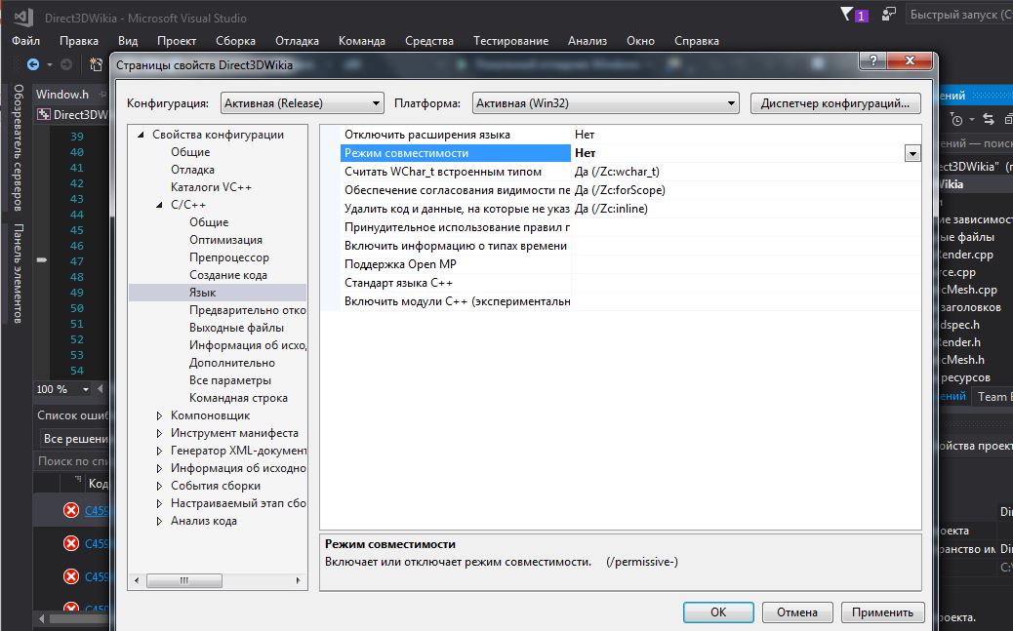Open the Правка menu
1013x631 pixels.
click(x=79, y=41)
